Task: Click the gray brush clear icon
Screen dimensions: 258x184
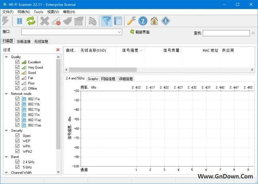Action: (67, 21)
